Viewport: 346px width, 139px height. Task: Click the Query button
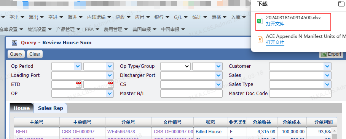tap(16, 54)
